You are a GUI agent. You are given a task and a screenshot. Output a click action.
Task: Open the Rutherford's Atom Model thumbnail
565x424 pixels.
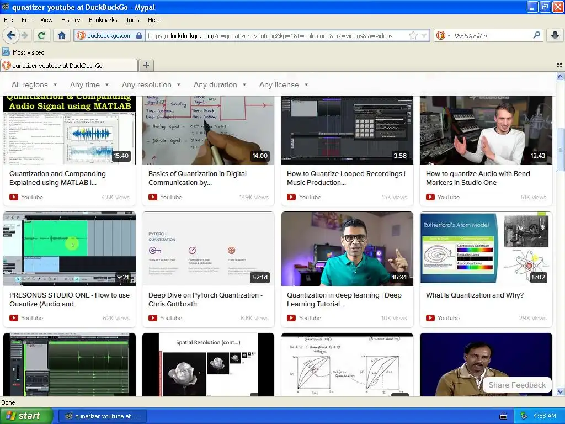(x=486, y=248)
